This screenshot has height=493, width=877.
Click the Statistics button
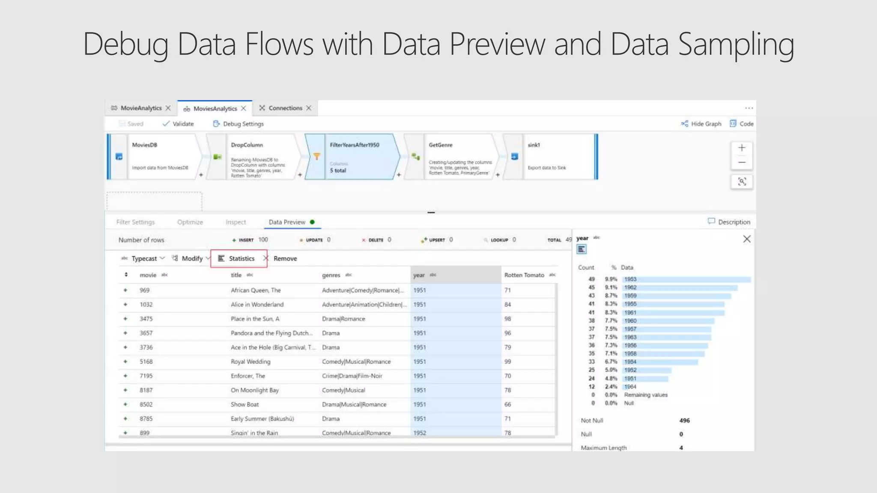pos(239,258)
